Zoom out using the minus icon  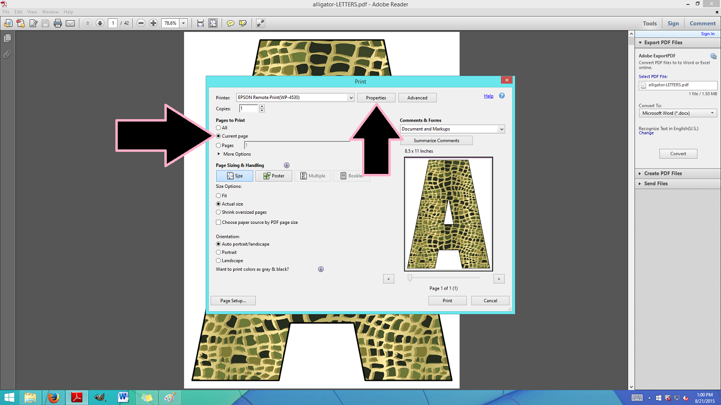pos(141,23)
